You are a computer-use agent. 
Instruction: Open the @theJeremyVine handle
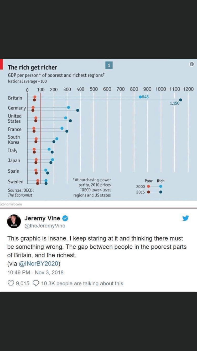pos(45,226)
